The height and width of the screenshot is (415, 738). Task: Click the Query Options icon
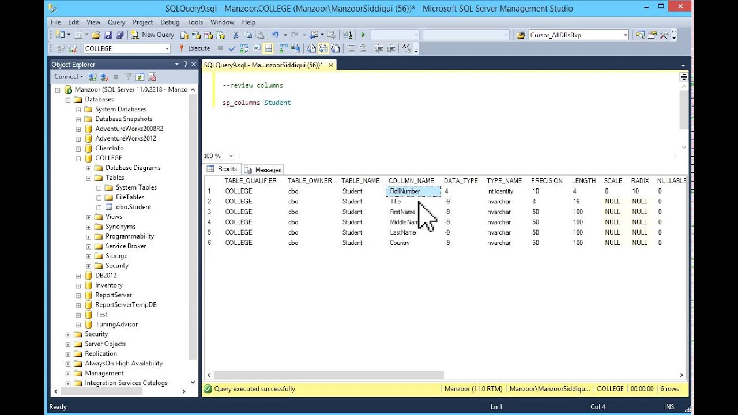257,48
